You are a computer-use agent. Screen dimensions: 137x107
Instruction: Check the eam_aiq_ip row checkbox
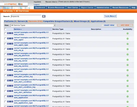coord(5,49)
